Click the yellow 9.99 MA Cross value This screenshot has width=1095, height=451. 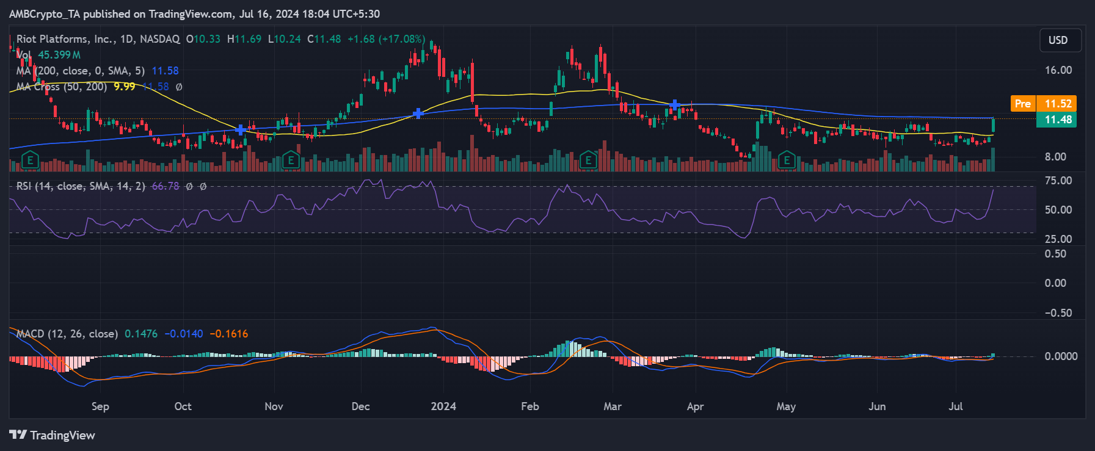[x=125, y=87]
